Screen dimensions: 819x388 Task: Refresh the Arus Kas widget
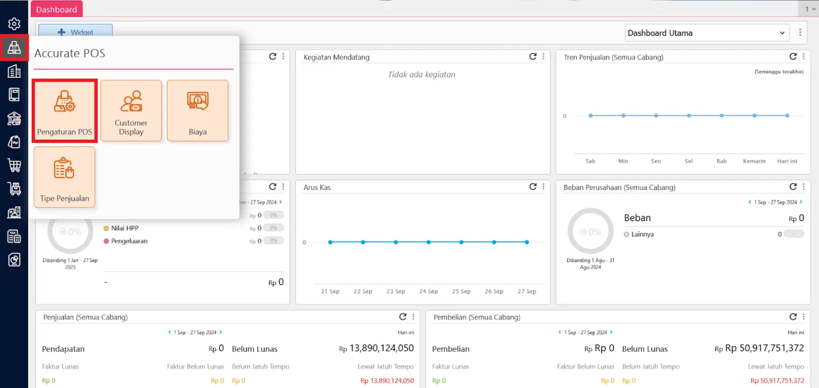click(533, 187)
